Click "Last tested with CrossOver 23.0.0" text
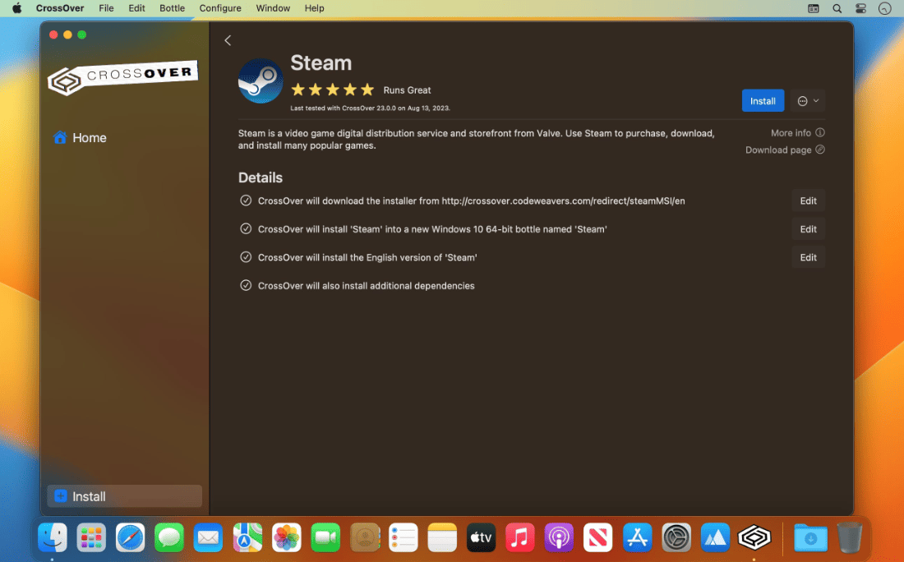 370,108
